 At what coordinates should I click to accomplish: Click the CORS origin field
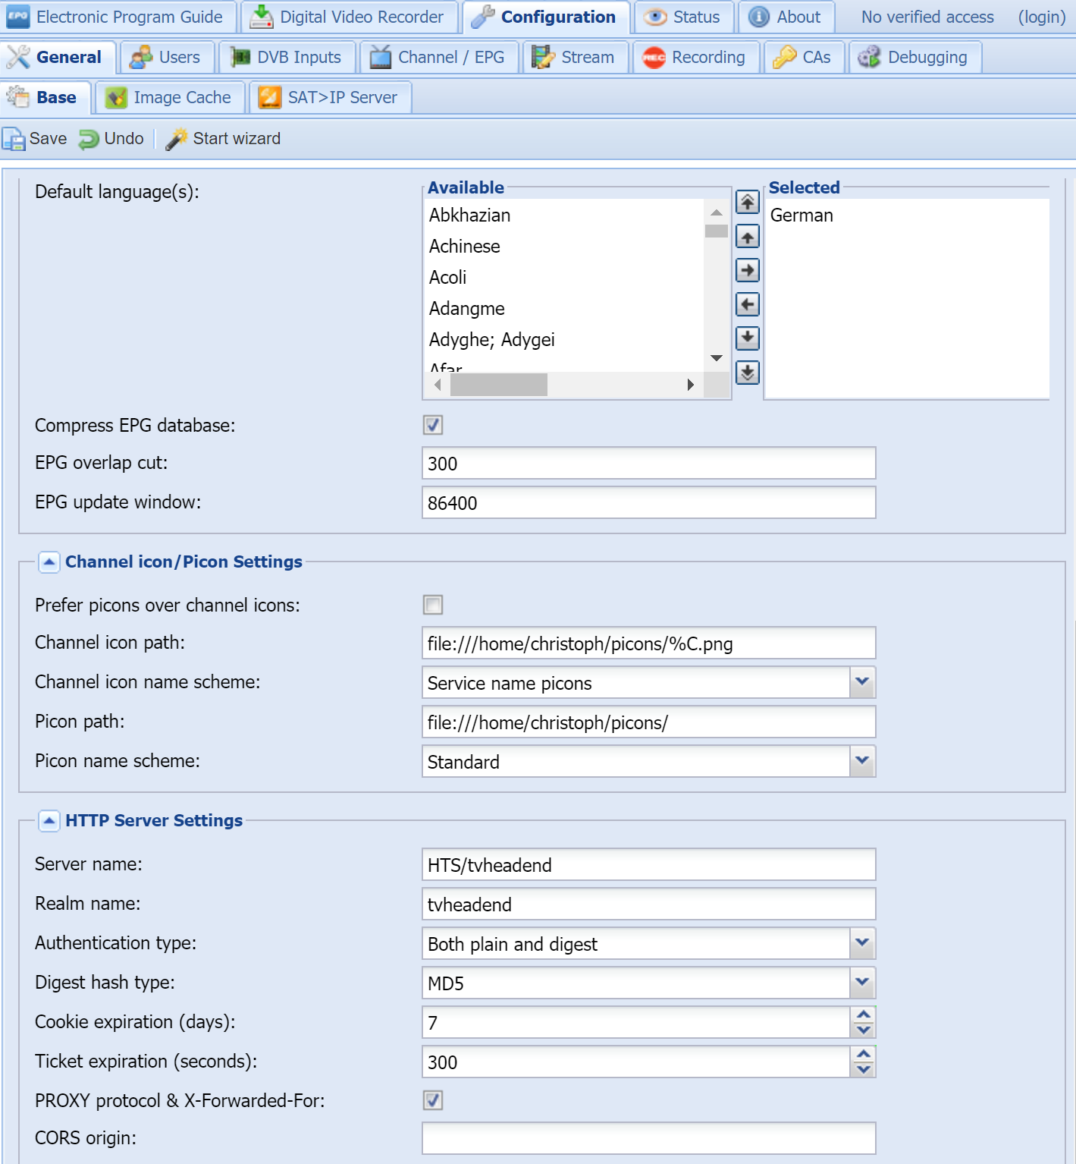[649, 1138]
